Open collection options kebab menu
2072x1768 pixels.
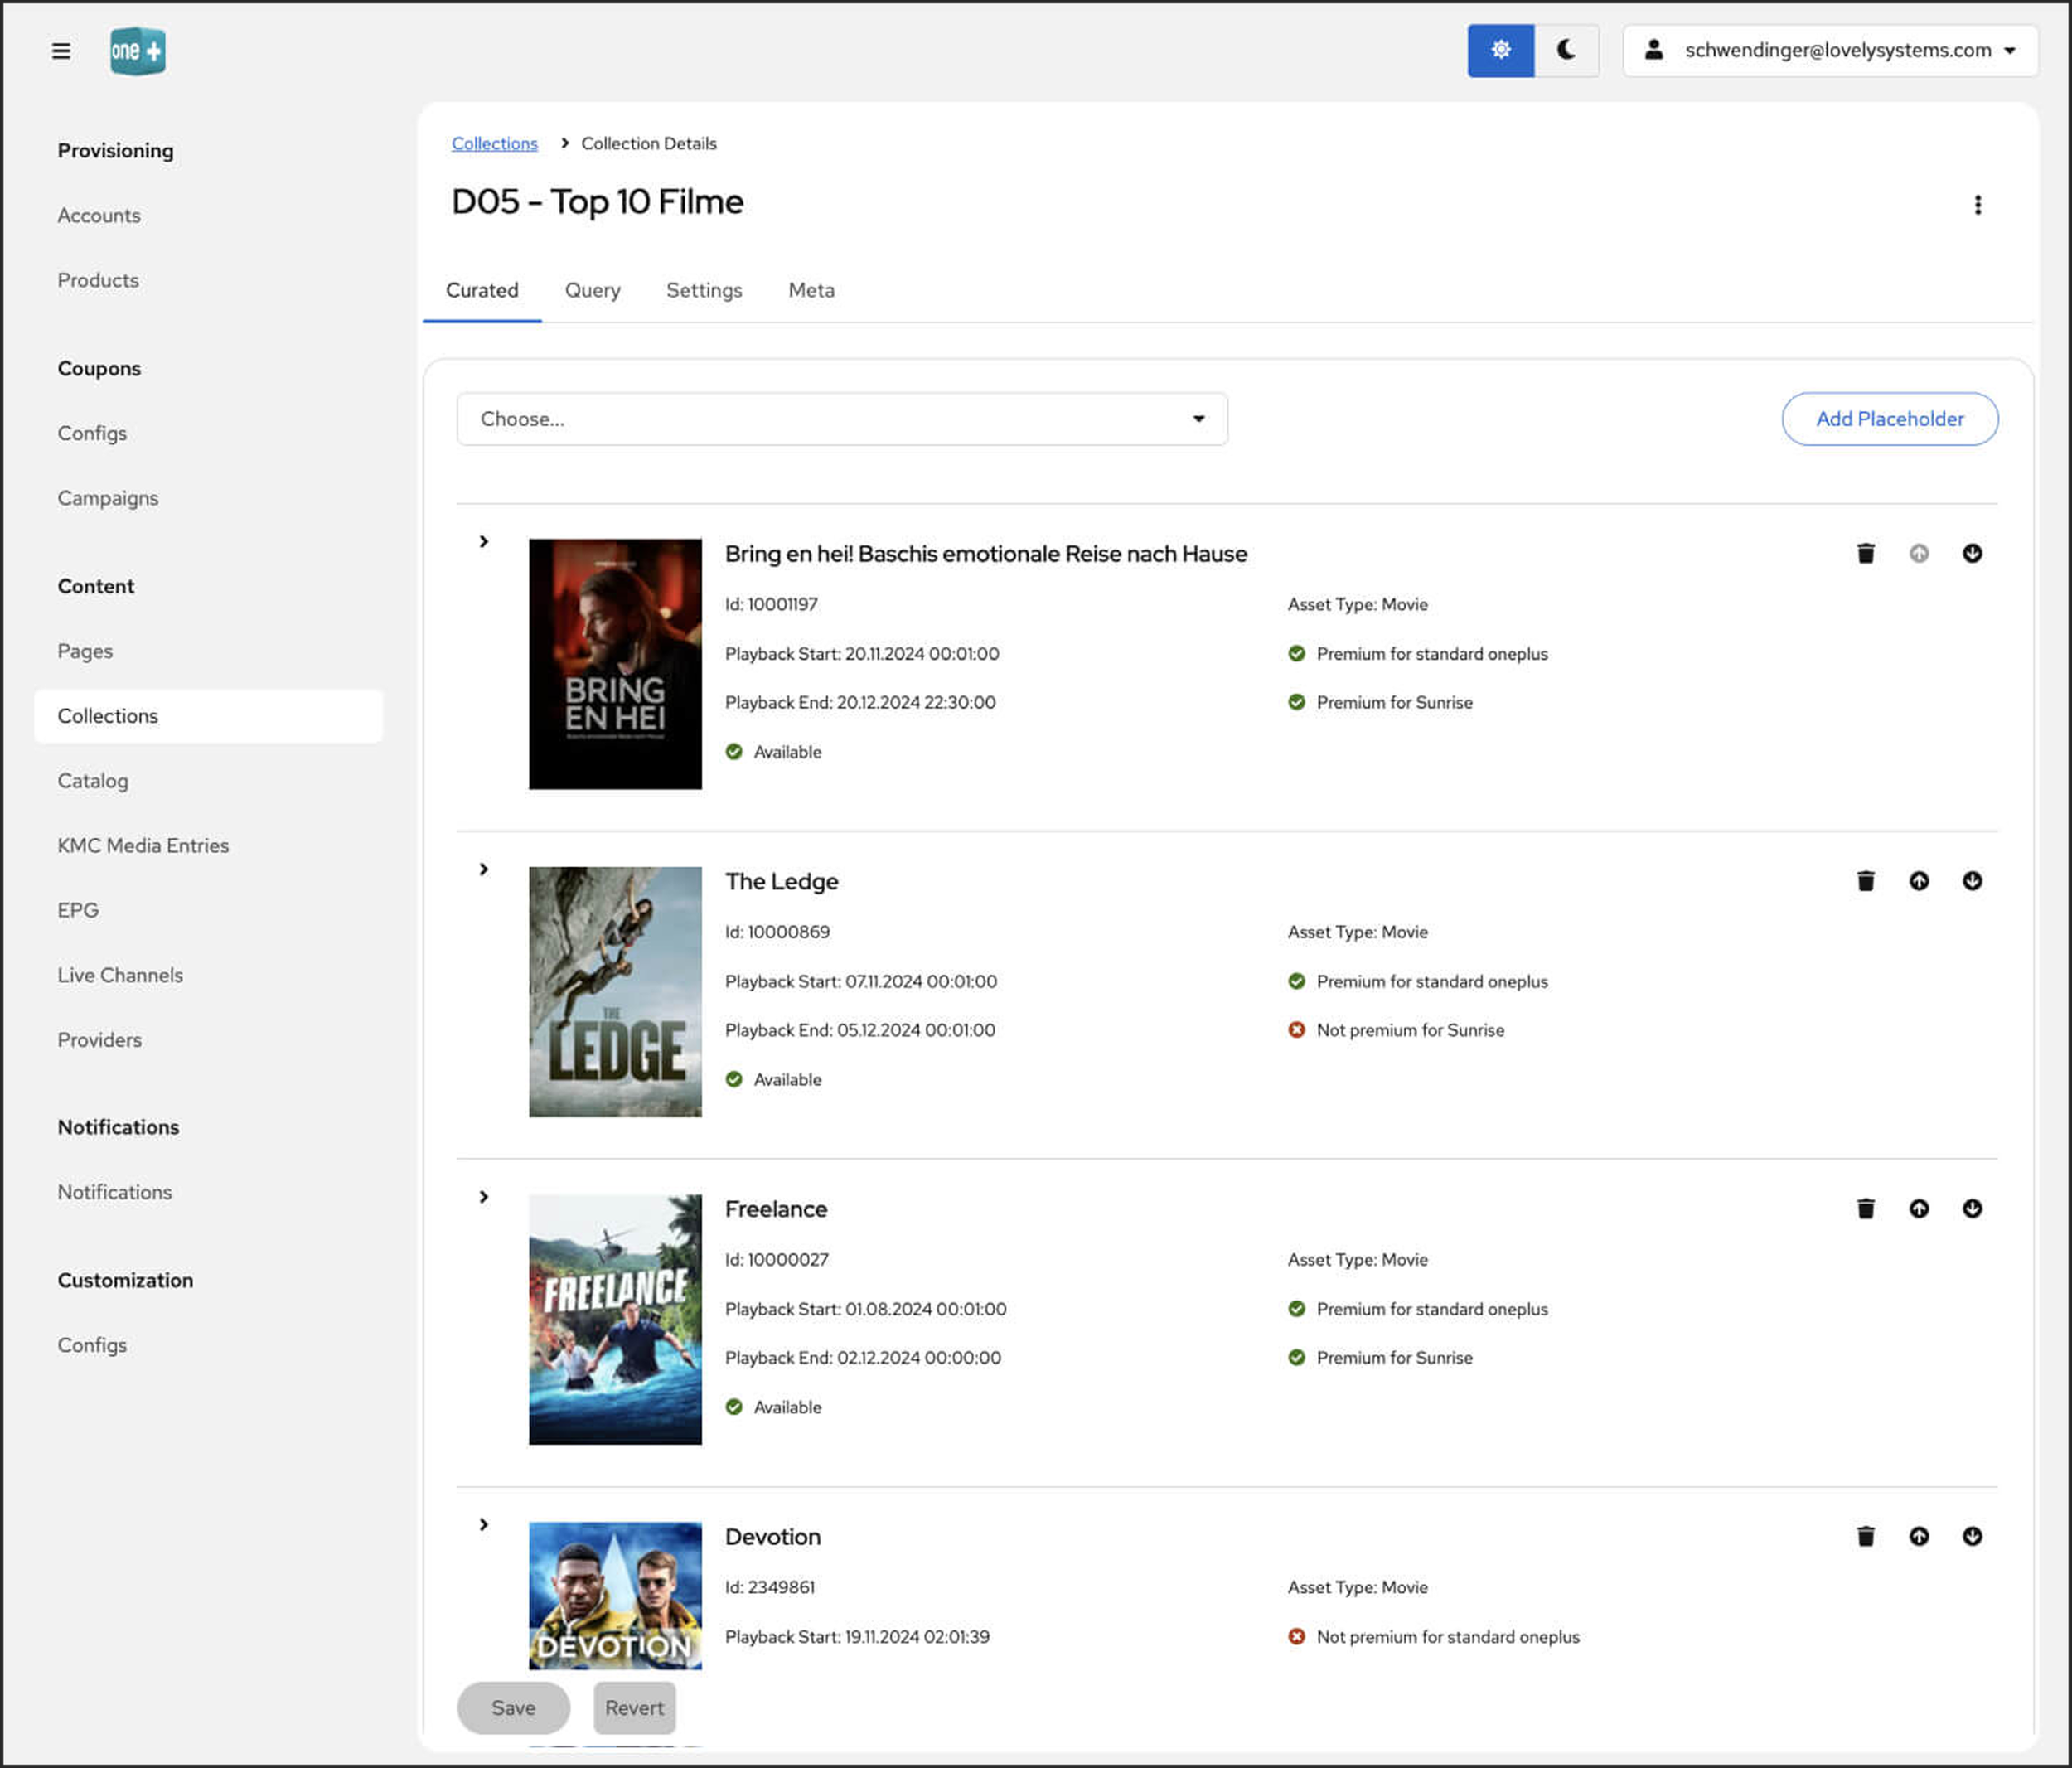coord(1977,205)
